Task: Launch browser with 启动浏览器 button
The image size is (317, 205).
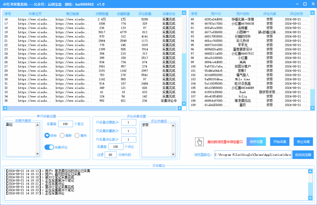Action: pos(303,155)
